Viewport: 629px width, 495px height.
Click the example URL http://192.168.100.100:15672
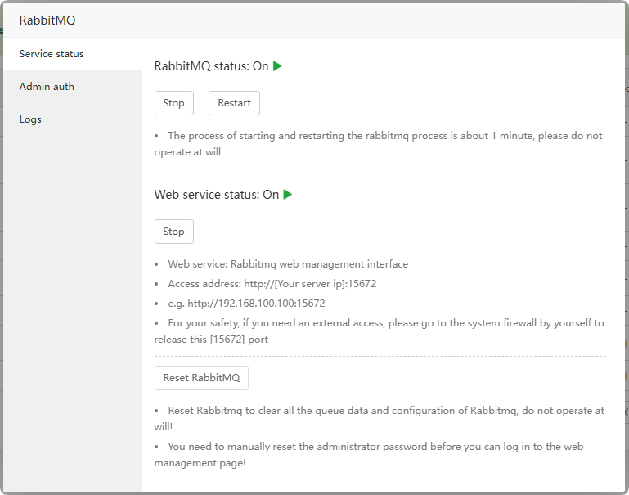[x=256, y=303]
